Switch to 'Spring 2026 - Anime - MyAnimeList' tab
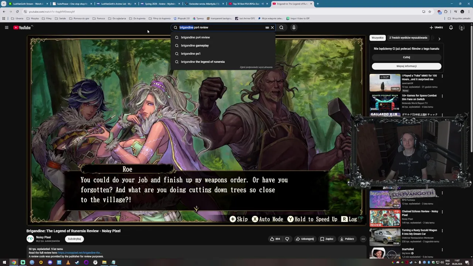 coord(160,4)
